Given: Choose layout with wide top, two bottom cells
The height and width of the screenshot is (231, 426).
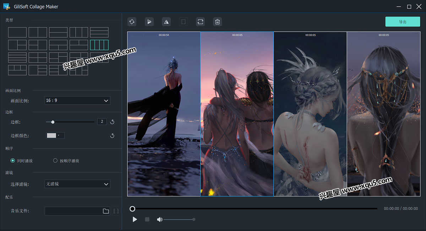Looking at the screenshot, I should click(x=58, y=45).
